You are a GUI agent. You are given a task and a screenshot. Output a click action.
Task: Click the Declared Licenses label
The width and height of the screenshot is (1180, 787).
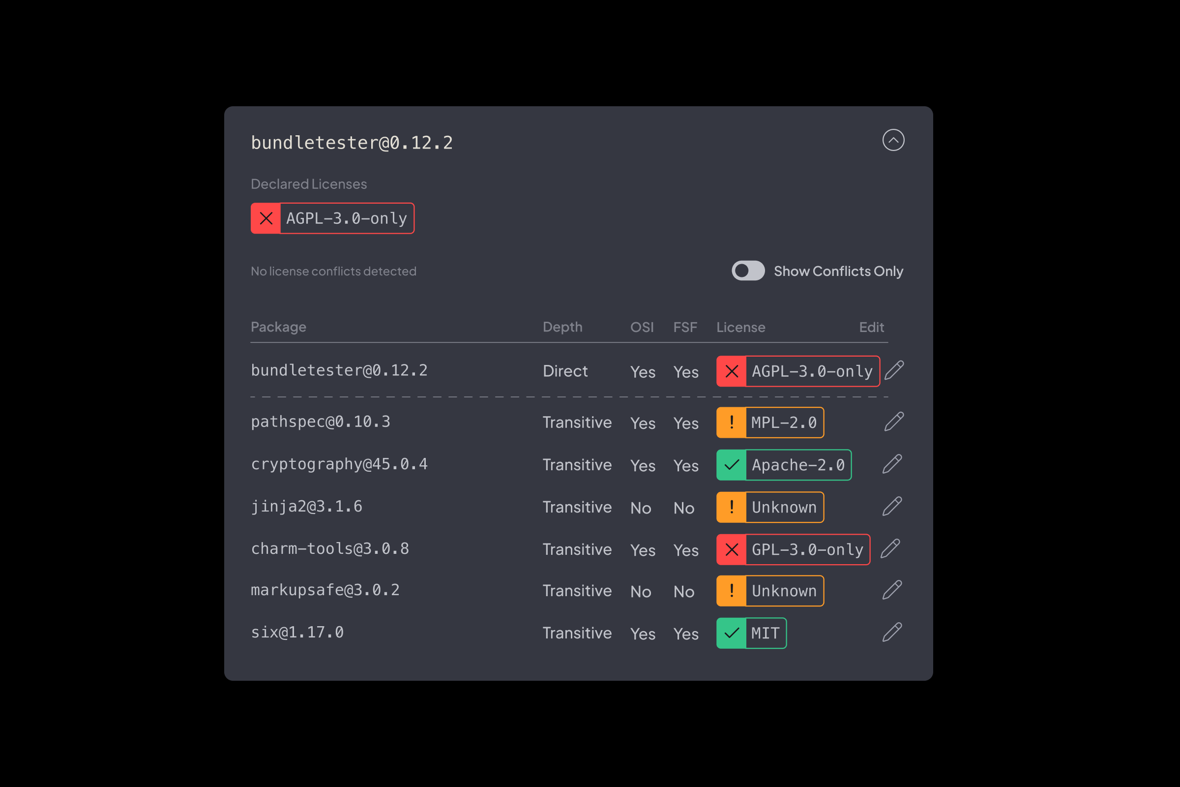(309, 184)
